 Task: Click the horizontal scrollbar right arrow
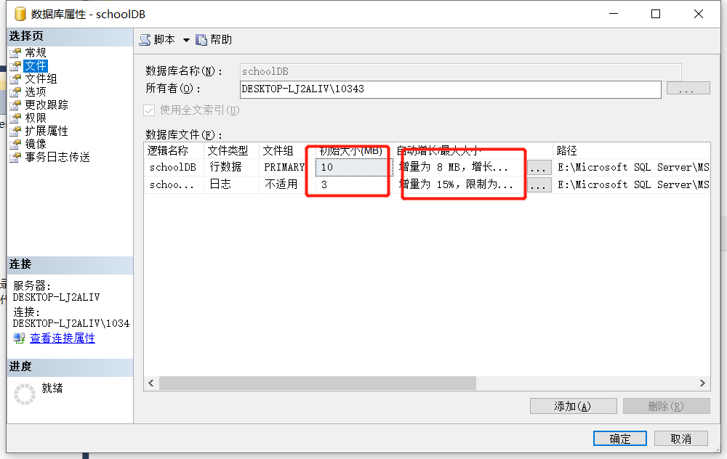[x=702, y=383]
